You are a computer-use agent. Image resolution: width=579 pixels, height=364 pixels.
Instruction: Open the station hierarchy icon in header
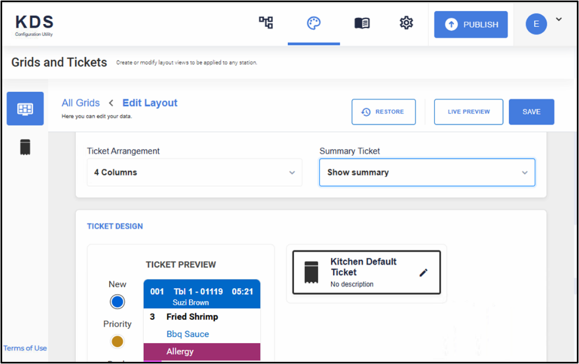pos(266,23)
